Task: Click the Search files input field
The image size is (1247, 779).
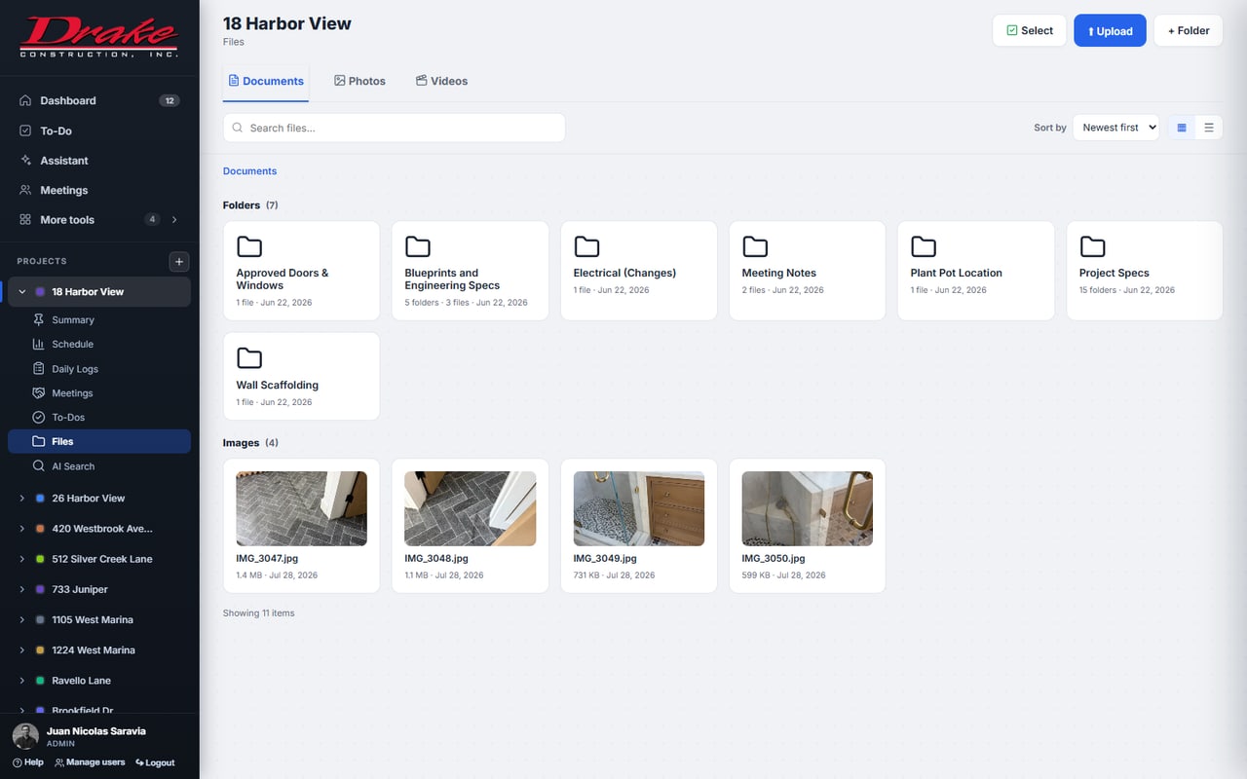Action: (x=394, y=128)
